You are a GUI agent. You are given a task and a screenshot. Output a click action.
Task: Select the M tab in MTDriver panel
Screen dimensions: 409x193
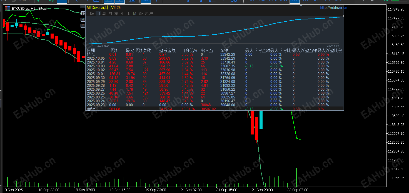coord(134,13)
